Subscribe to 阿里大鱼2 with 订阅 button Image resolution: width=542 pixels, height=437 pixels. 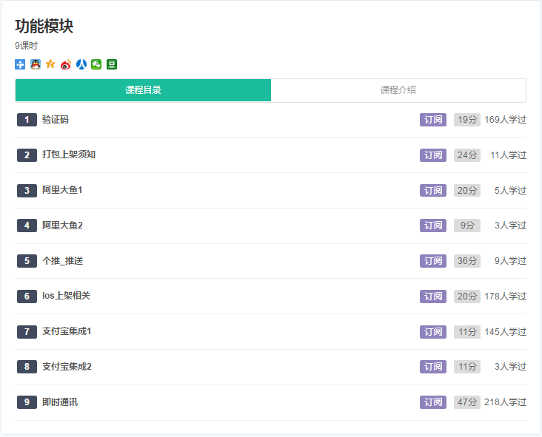click(432, 226)
